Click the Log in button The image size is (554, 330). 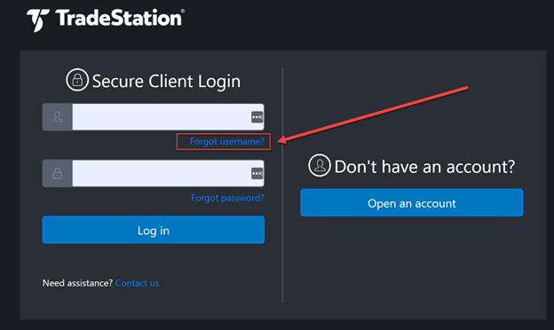pos(154,230)
